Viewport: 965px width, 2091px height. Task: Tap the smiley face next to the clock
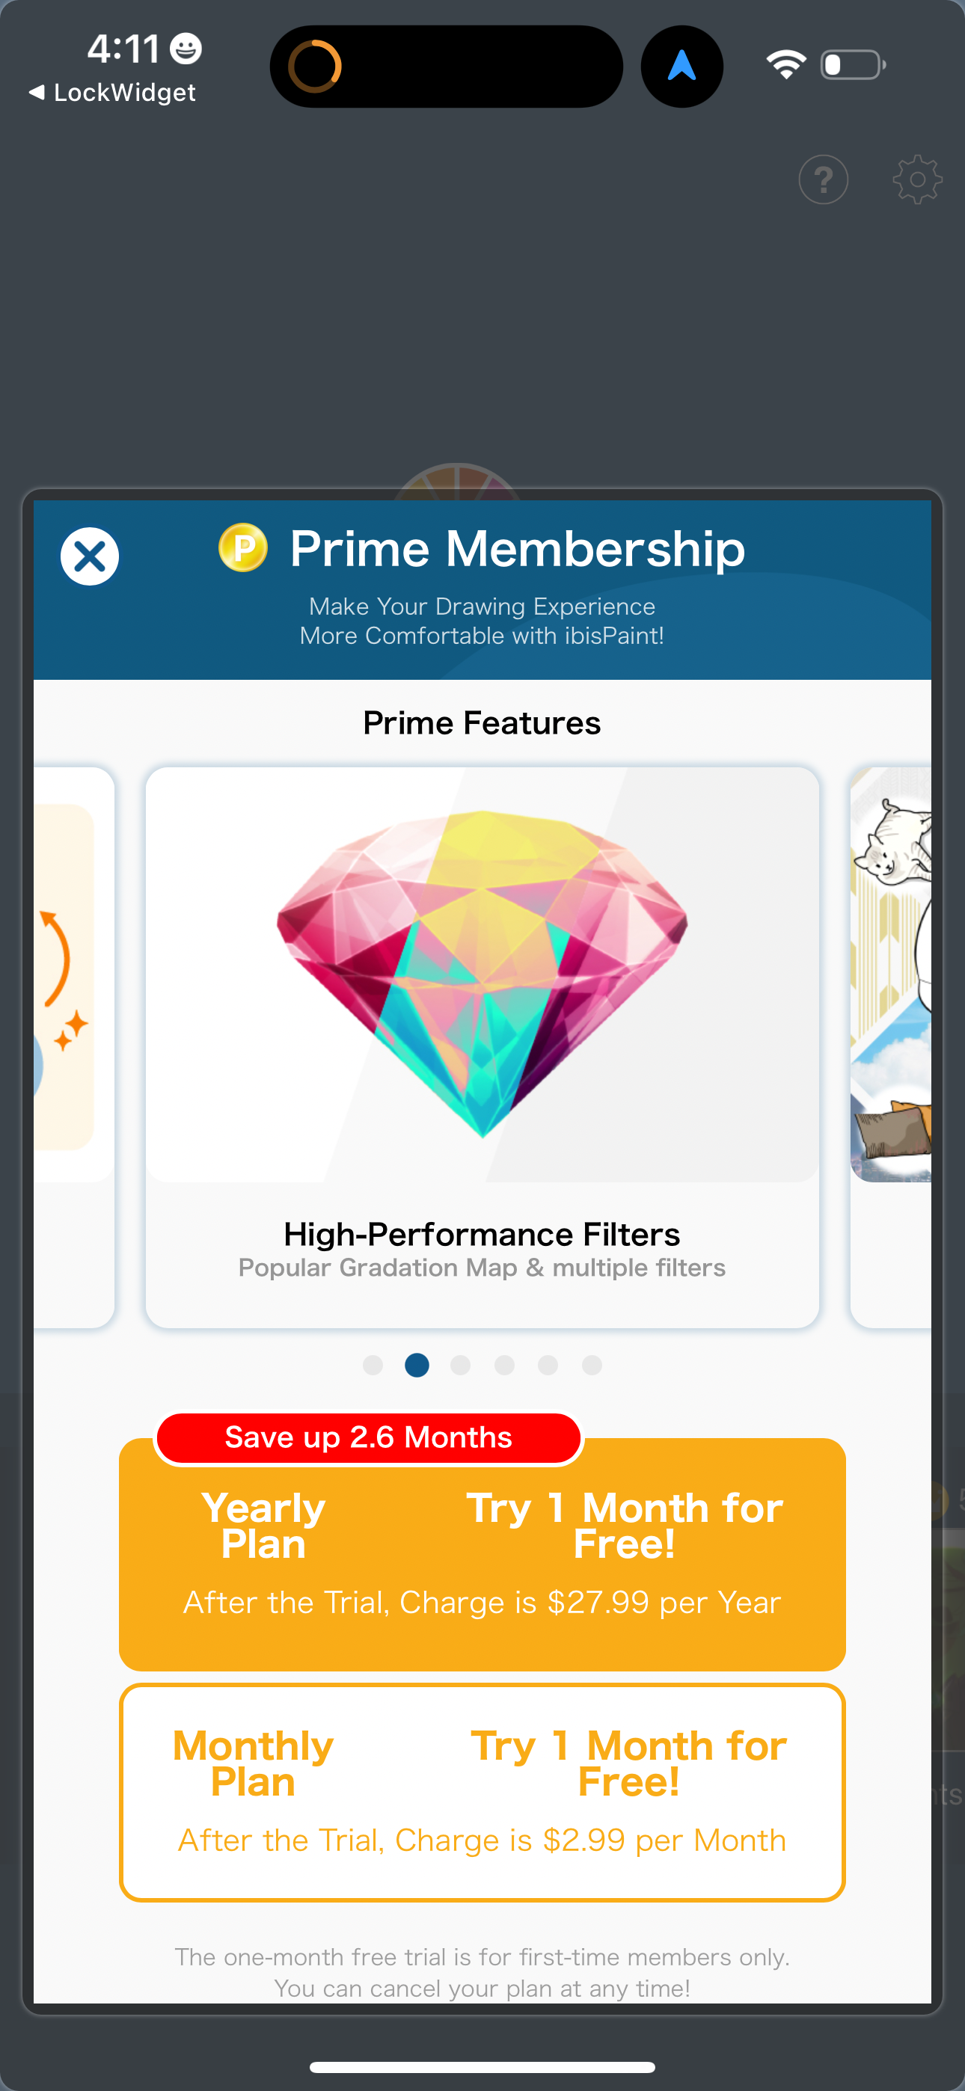coord(186,49)
